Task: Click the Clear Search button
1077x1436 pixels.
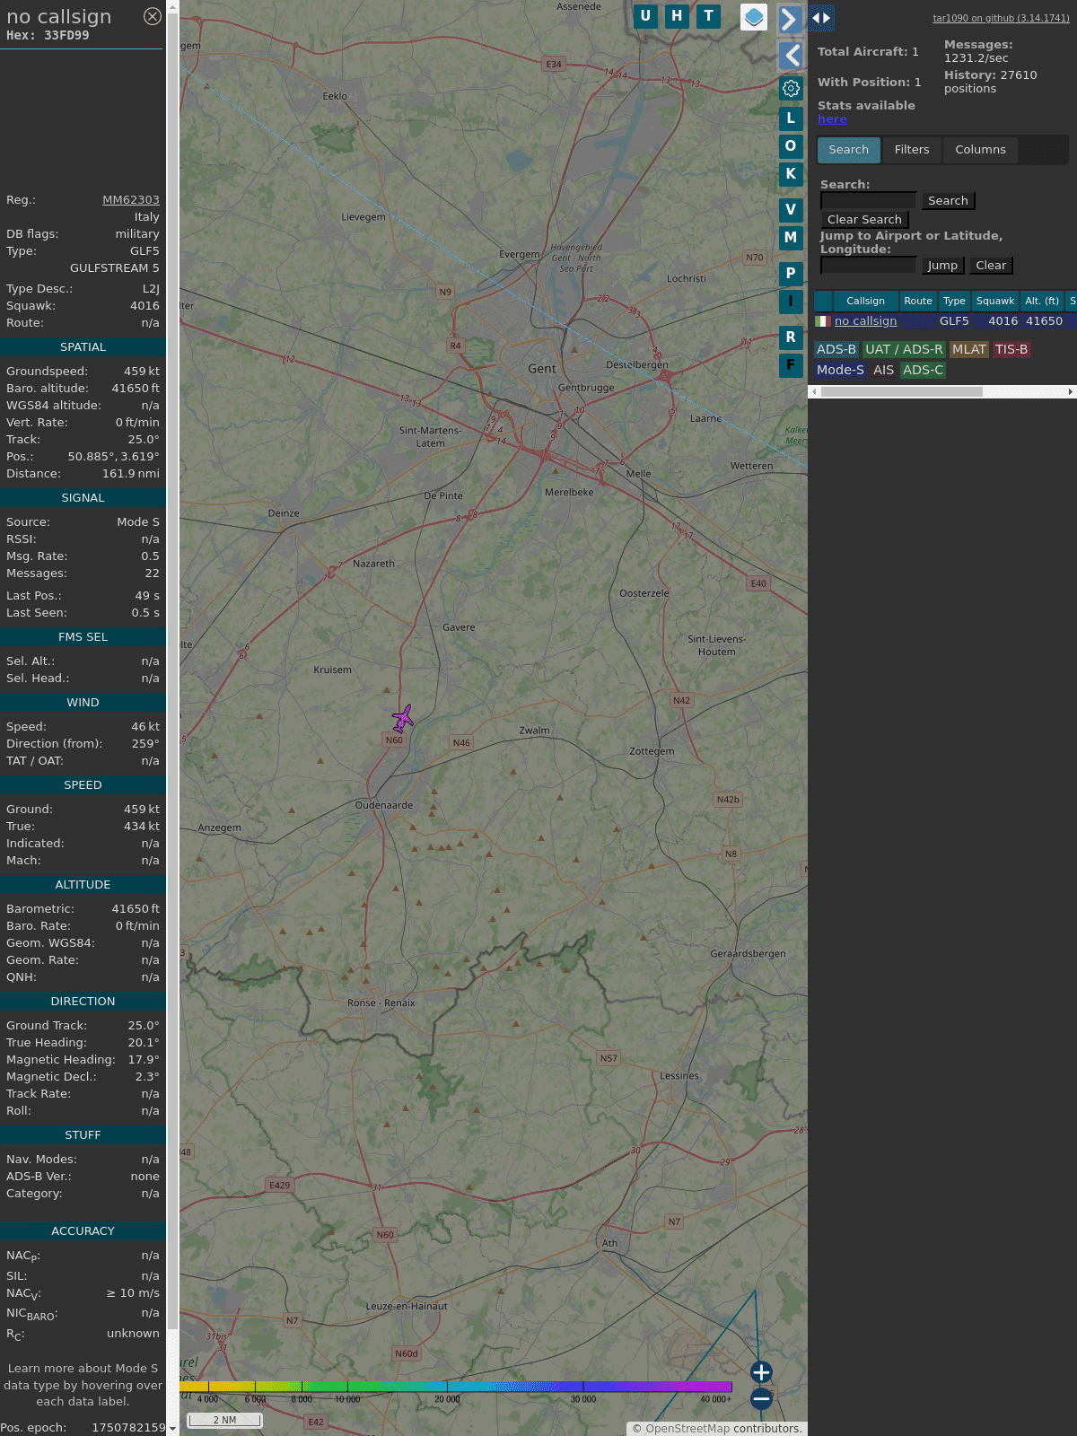Action: point(864,220)
